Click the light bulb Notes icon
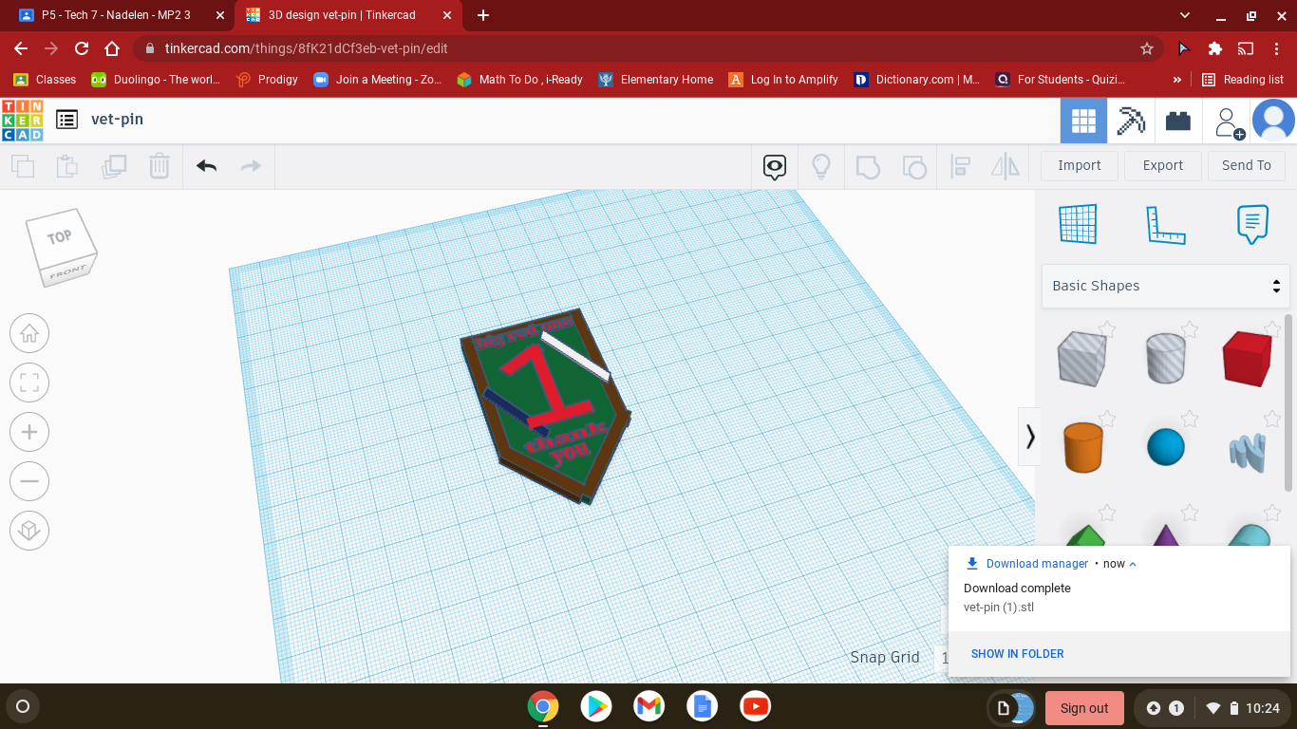The width and height of the screenshot is (1297, 729). pos(821,167)
